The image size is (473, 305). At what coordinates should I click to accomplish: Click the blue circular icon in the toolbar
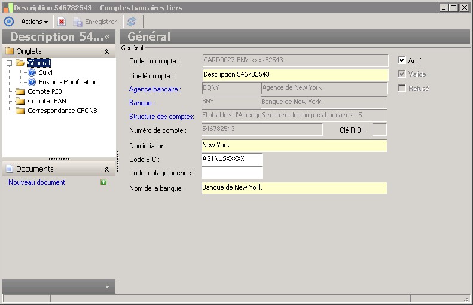coord(9,22)
